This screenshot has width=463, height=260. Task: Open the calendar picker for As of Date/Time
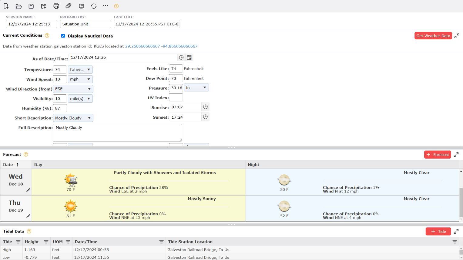(x=189, y=57)
